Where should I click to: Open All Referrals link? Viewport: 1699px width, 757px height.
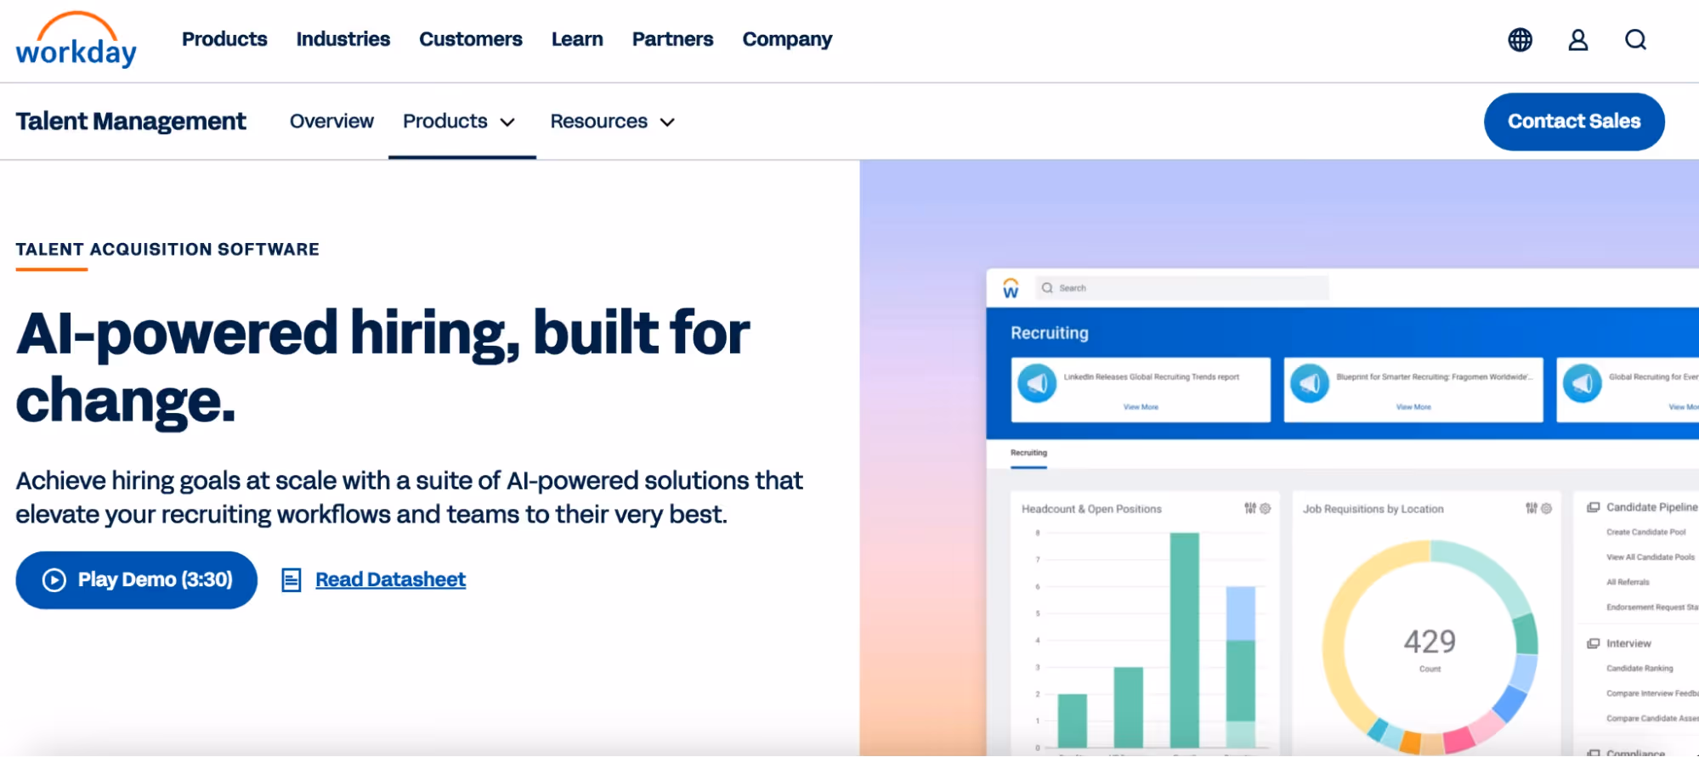1628,582
